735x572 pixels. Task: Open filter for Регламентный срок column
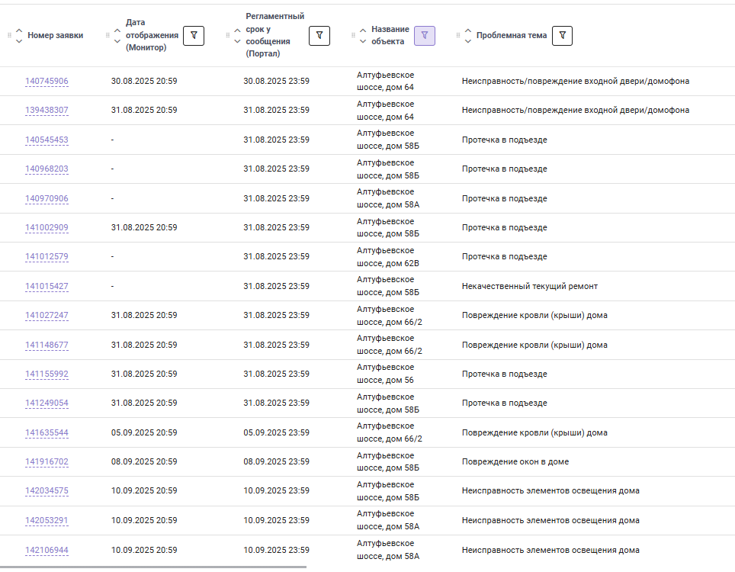click(x=319, y=36)
